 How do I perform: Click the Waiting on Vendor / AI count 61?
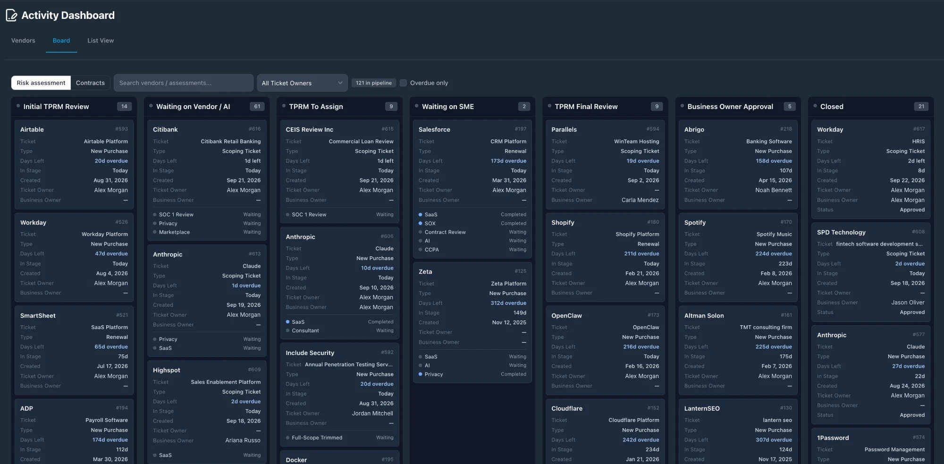(257, 107)
